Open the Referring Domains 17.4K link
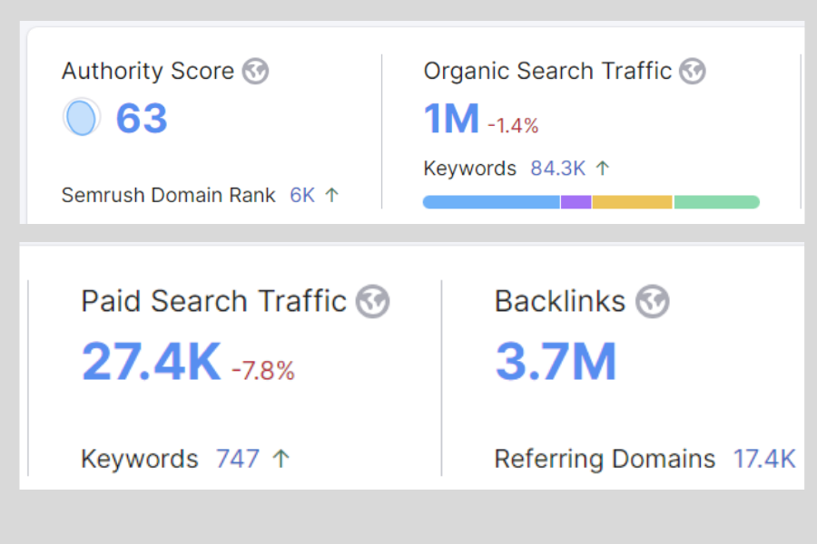This screenshot has width=817, height=544. (764, 459)
